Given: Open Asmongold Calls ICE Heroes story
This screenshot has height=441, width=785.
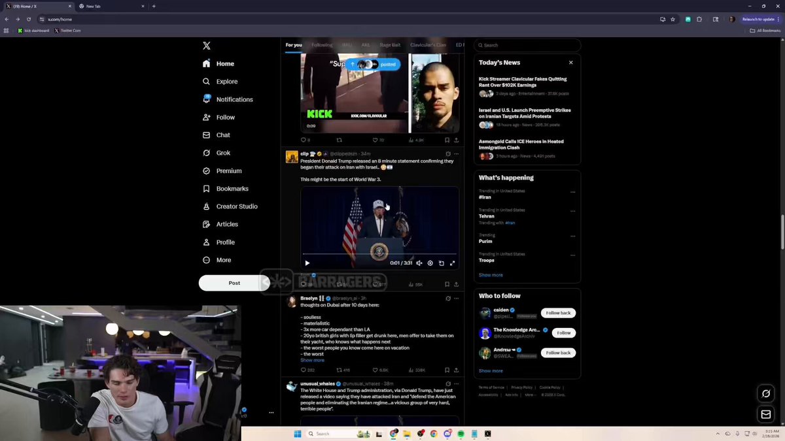Looking at the screenshot, I should [521, 144].
